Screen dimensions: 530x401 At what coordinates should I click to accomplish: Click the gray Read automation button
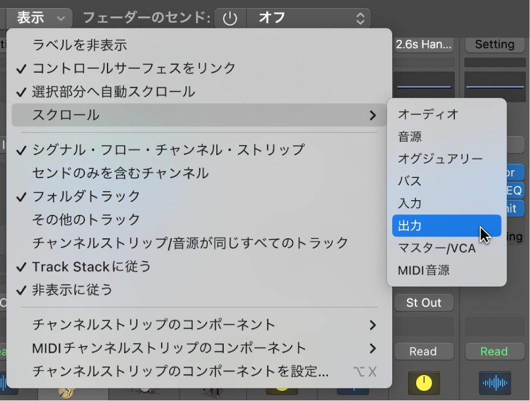click(424, 352)
